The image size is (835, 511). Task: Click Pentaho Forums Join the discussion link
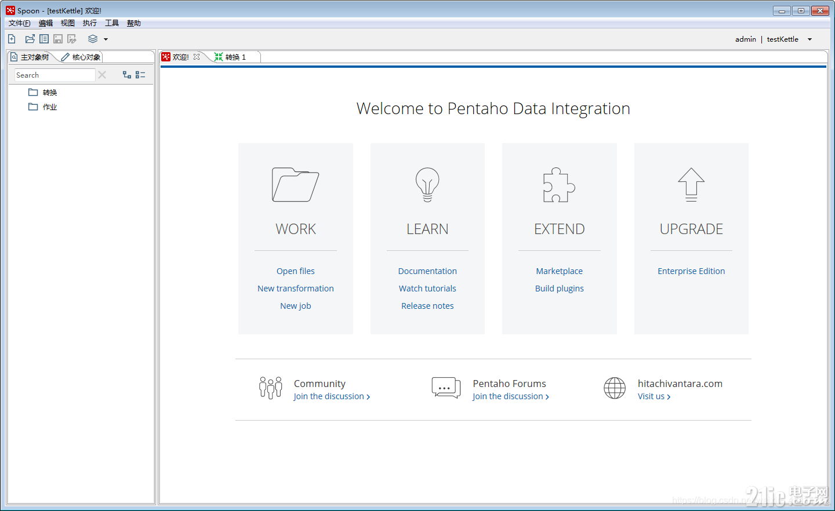click(511, 396)
